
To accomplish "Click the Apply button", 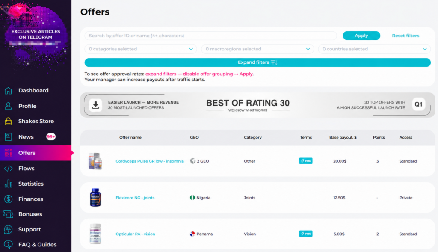I will tap(361, 36).
